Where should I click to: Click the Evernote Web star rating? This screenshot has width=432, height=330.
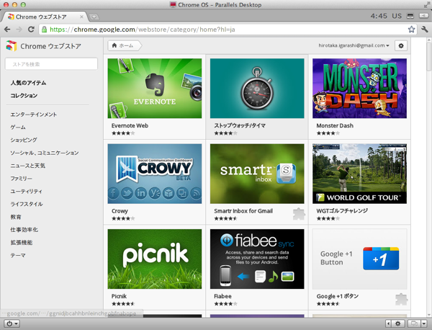tap(123, 133)
